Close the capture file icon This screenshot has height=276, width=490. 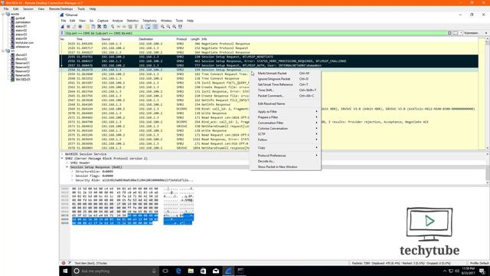tap(99, 27)
